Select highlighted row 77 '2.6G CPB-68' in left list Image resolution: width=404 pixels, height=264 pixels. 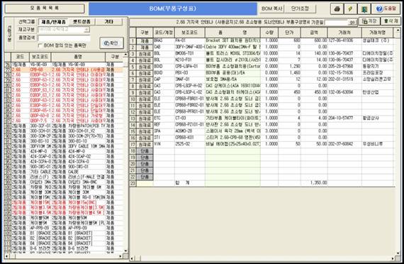coord(64,70)
